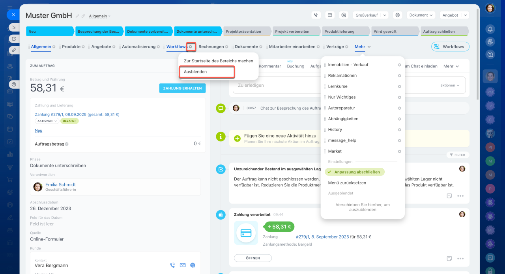Click the phone call icon in header
The width and height of the screenshot is (505, 274).
[x=316, y=15]
